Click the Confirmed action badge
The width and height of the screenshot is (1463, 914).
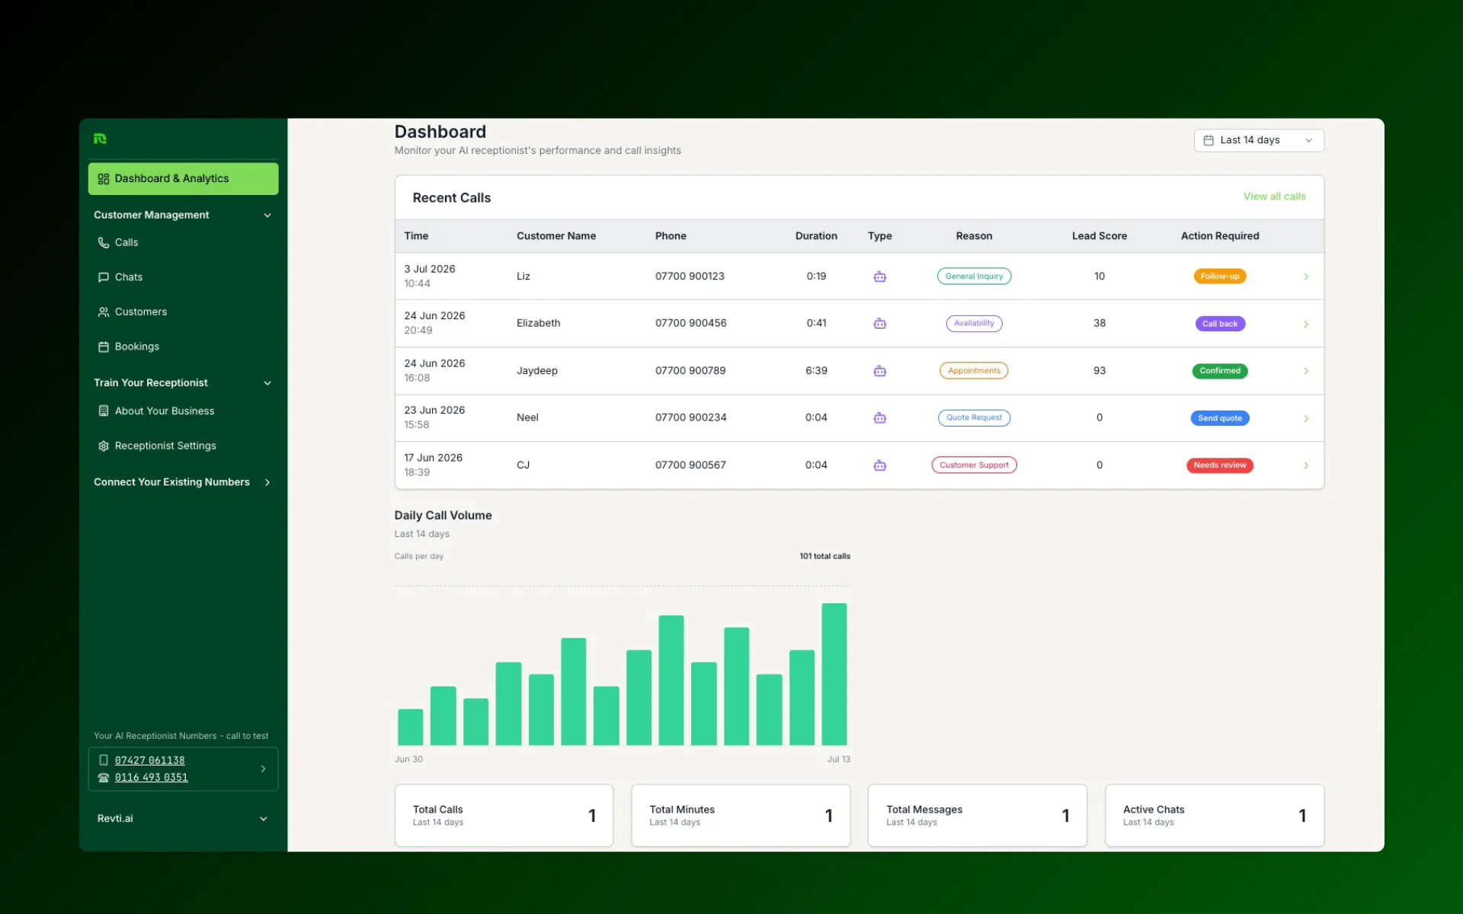point(1219,371)
